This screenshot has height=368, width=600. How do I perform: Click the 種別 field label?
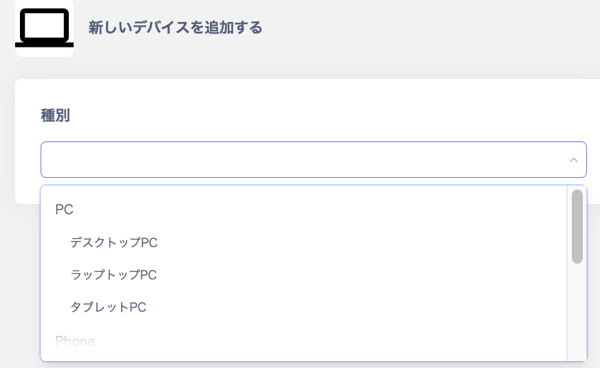click(56, 115)
